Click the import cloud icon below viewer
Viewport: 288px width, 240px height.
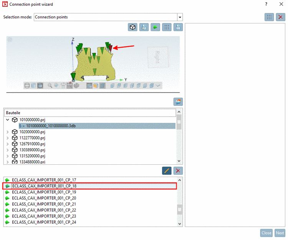tap(178, 102)
